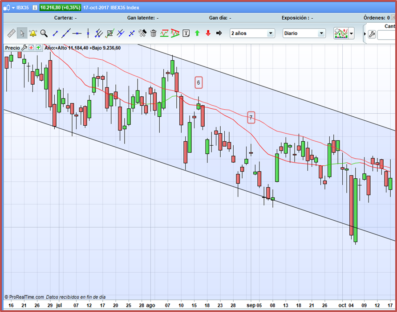Click the sep label on date axis
The image size is (397, 312).
pyautogui.click(x=251, y=305)
